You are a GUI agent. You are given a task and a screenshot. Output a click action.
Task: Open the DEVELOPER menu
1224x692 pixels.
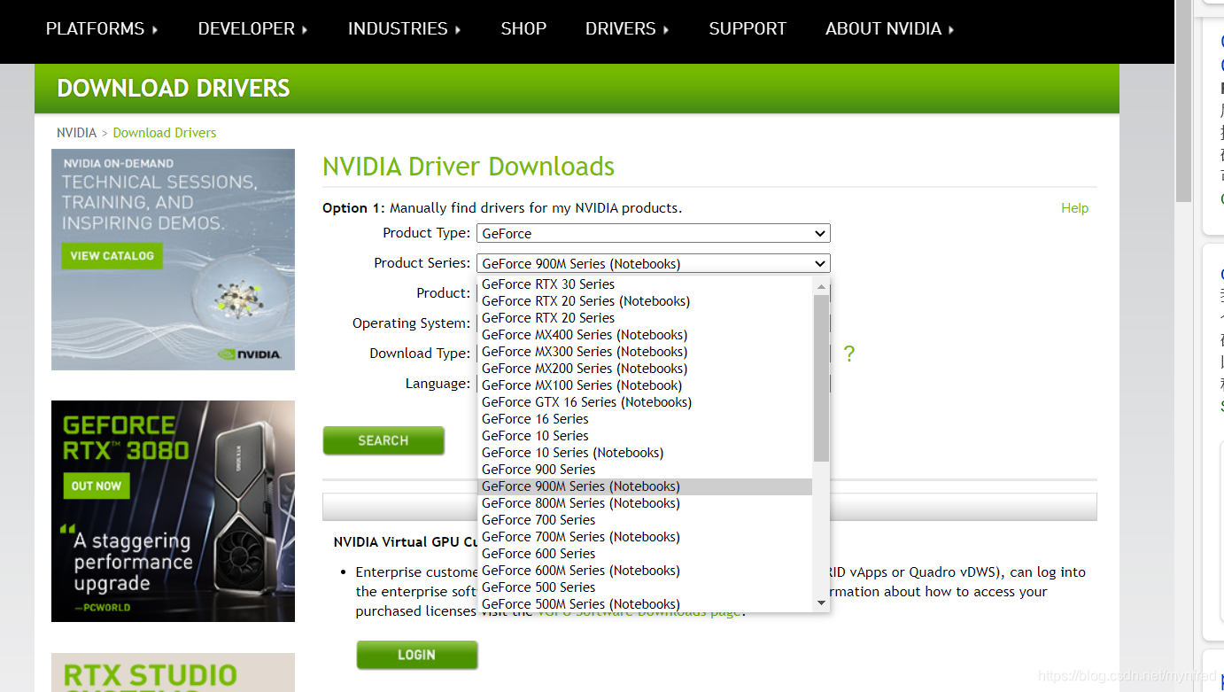[x=252, y=28]
